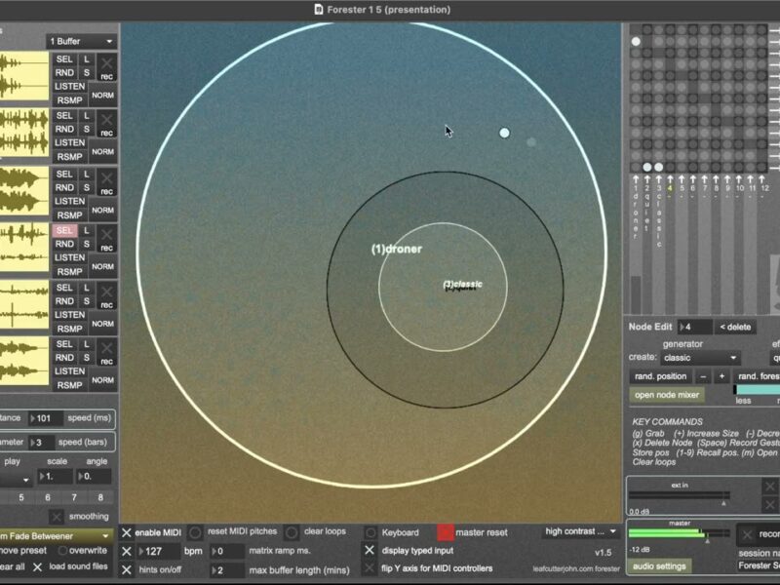Click the plus button in Node Edit
The width and height of the screenshot is (780, 585).
tap(721, 376)
